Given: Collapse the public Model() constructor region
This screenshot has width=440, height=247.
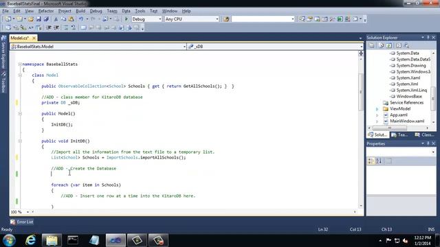Looking at the screenshot, I should point(20,113).
